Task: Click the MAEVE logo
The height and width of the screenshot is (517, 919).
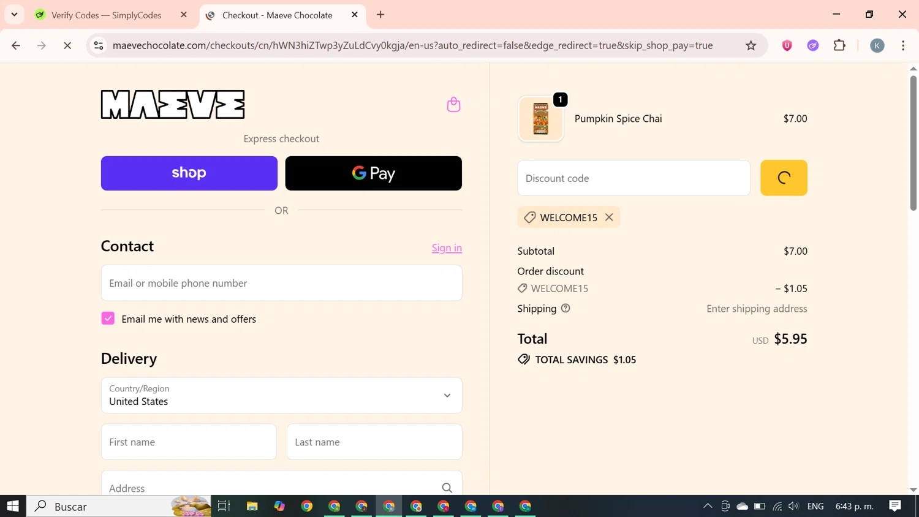Action: pos(173,105)
